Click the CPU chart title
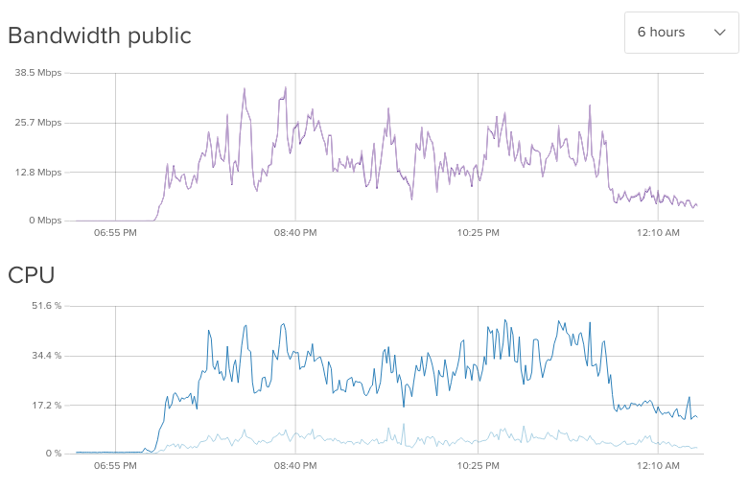 [x=32, y=275]
